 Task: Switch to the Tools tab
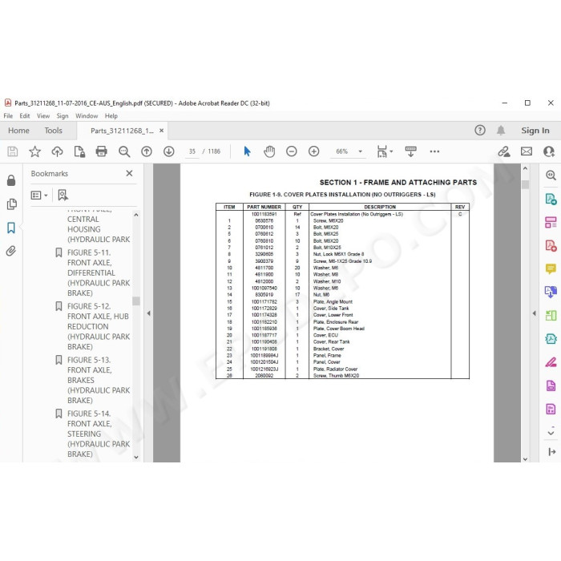[x=54, y=131]
